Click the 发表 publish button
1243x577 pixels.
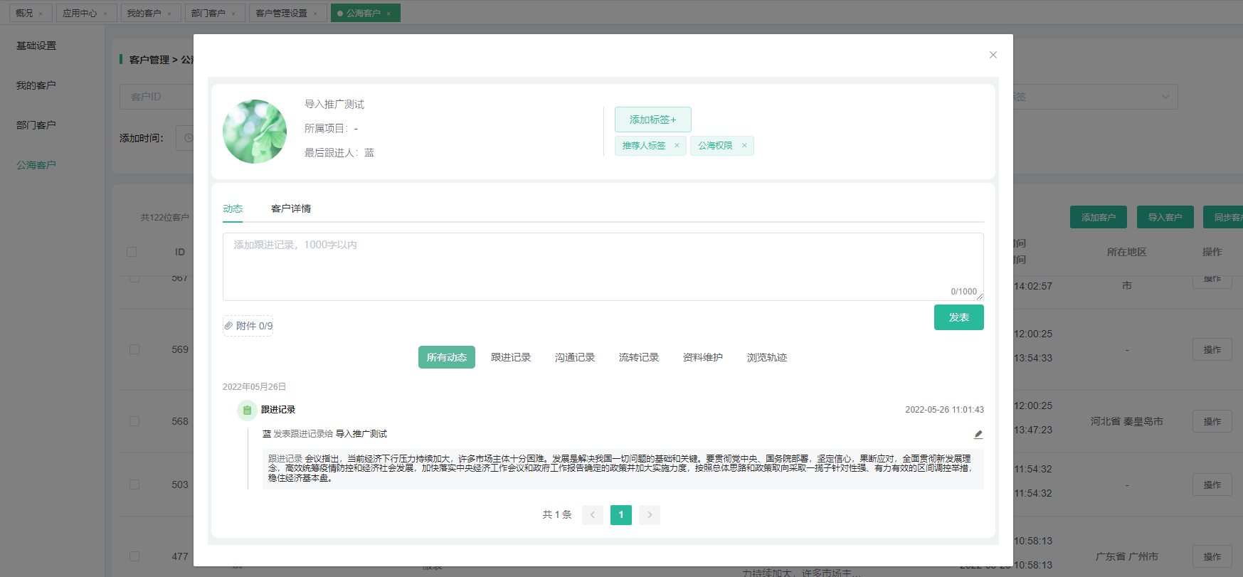958,317
